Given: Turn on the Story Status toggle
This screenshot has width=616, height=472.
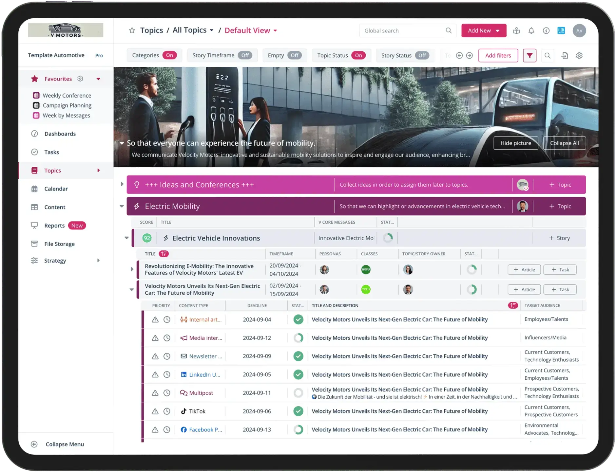Looking at the screenshot, I should (423, 55).
